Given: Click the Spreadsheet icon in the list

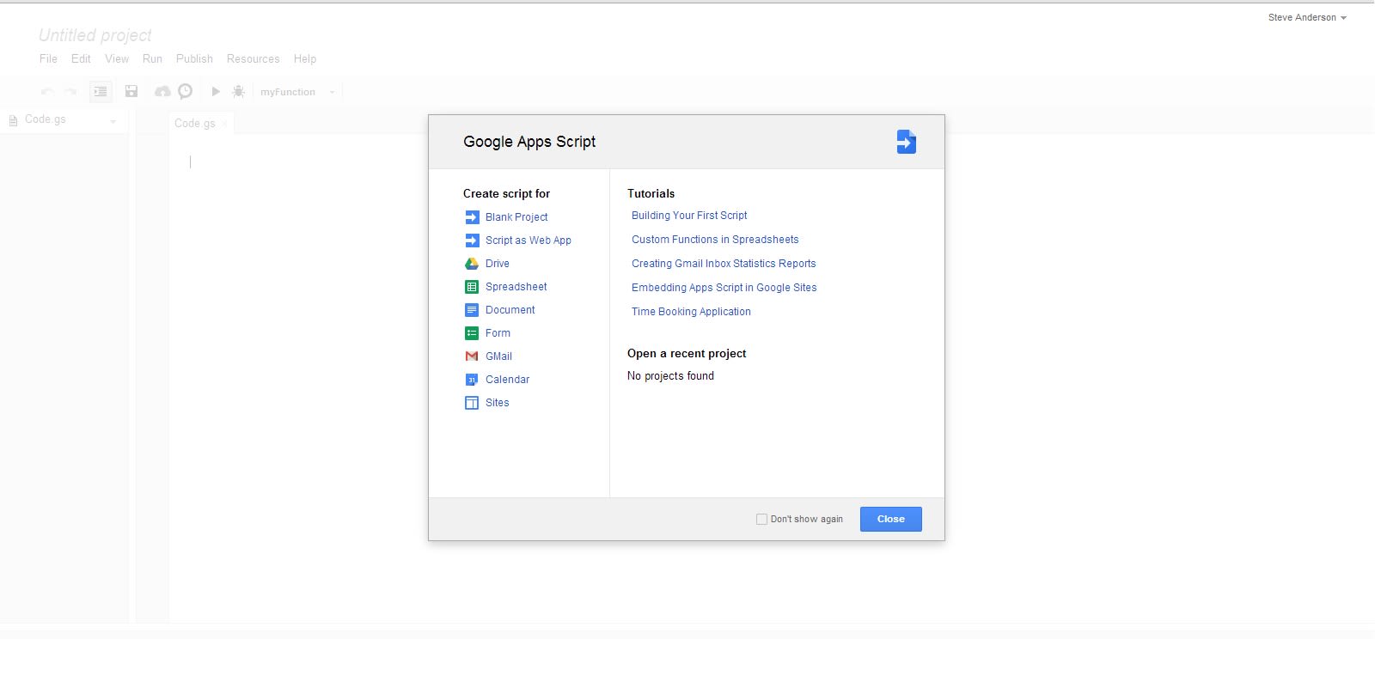Looking at the screenshot, I should (x=472, y=287).
